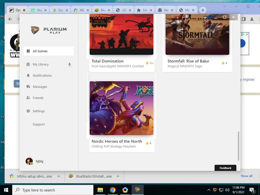
Task: Click the Stormfall: Rise of Balur title
Action: [x=188, y=61]
